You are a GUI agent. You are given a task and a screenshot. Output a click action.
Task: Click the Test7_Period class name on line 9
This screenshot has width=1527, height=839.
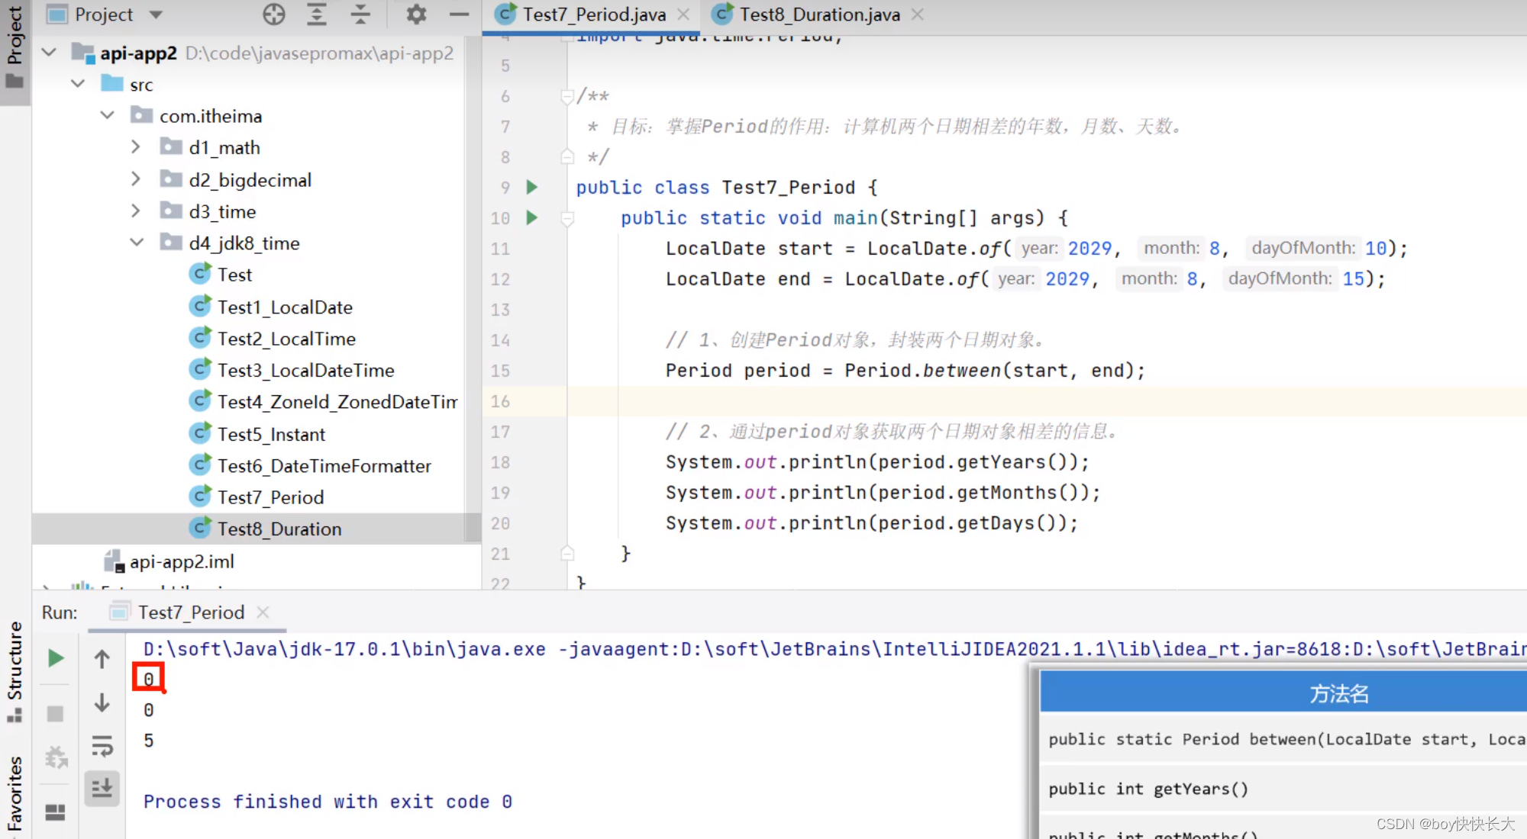(788, 188)
